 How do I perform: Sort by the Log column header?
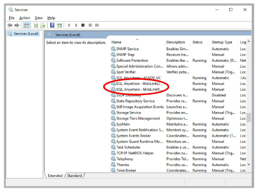click(x=243, y=42)
